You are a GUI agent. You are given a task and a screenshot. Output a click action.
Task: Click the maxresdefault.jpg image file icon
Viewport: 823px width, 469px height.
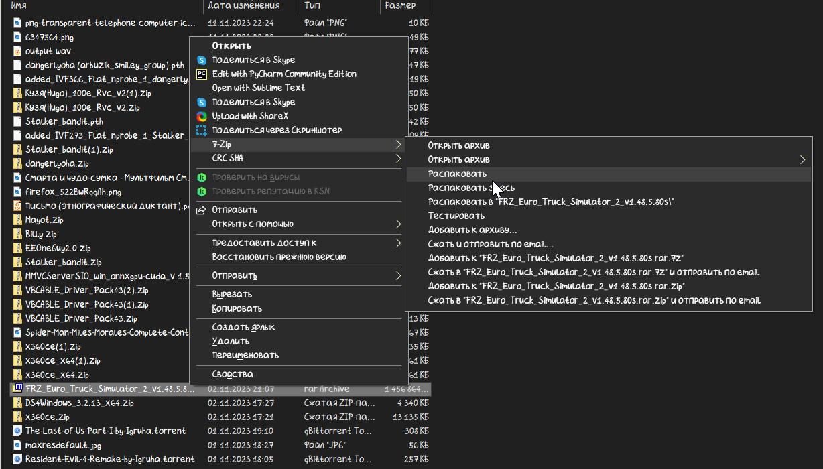[x=18, y=445]
